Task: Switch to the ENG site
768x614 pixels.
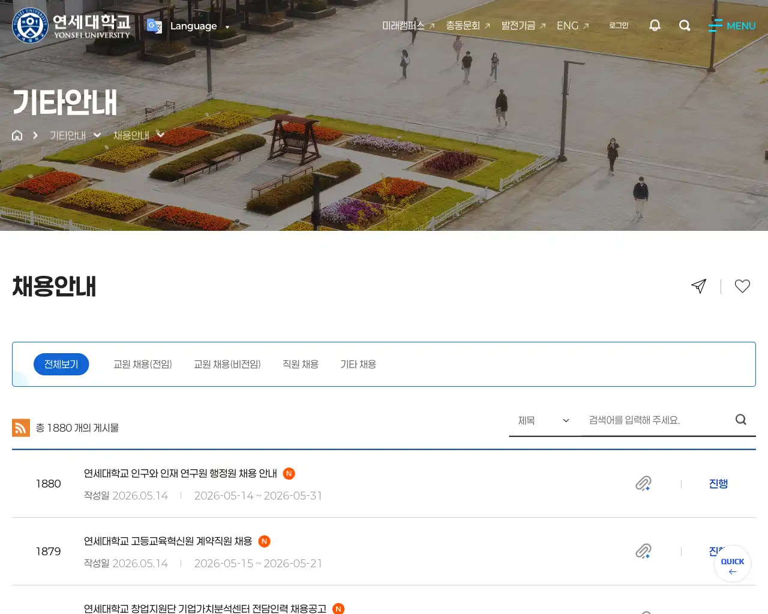Action: (x=573, y=26)
